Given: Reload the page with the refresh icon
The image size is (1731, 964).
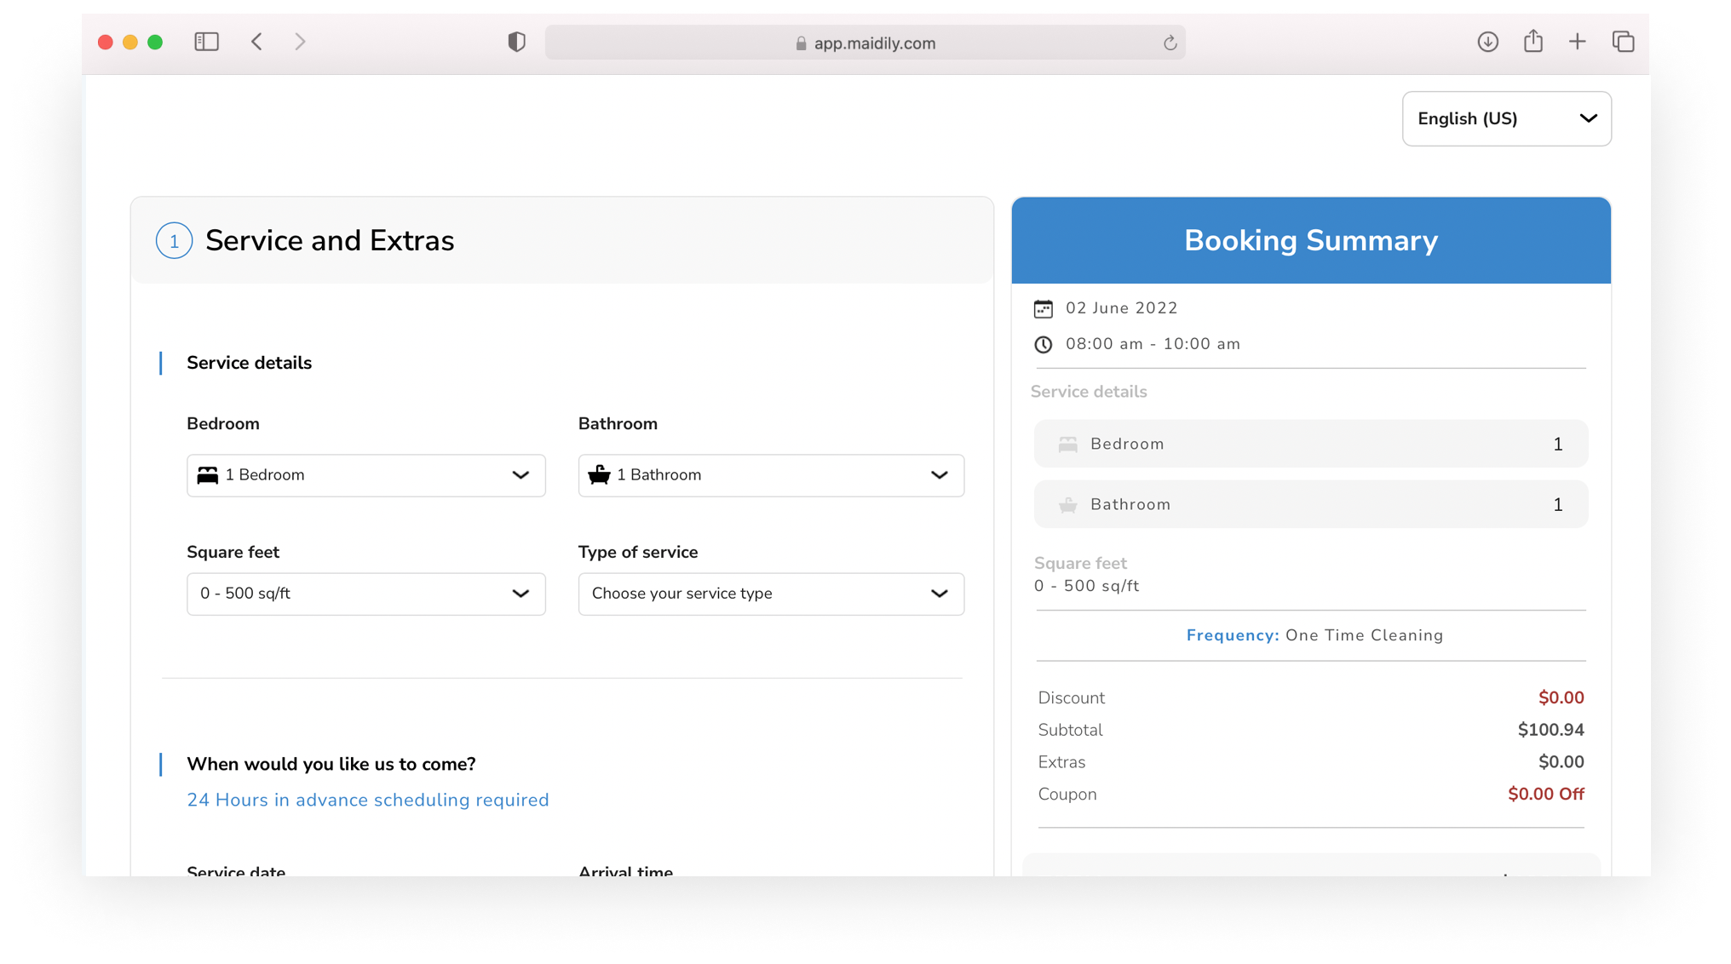Looking at the screenshot, I should pyautogui.click(x=1170, y=43).
